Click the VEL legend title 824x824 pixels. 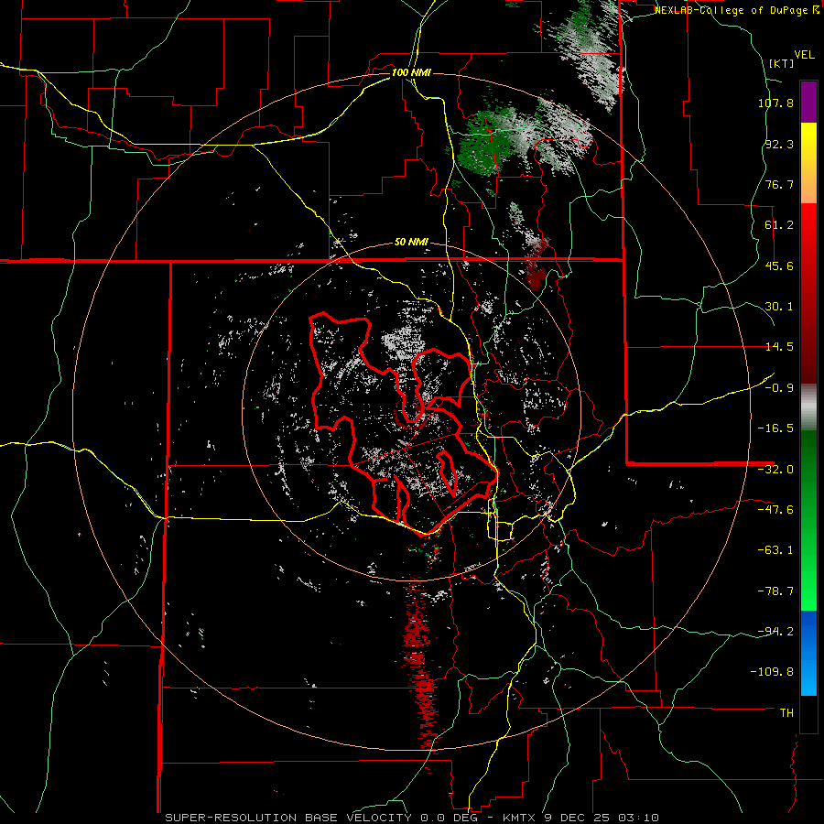pos(804,55)
